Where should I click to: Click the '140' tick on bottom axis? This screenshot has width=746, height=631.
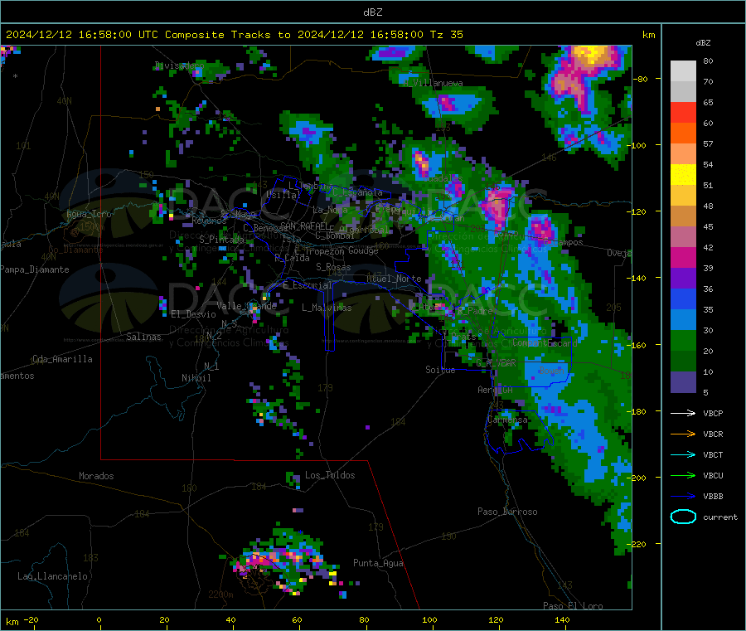(x=562, y=619)
